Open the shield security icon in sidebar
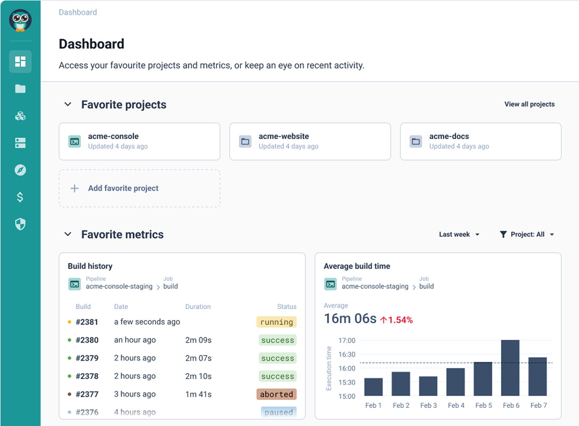Image resolution: width=579 pixels, height=426 pixels. click(x=20, y=224)
